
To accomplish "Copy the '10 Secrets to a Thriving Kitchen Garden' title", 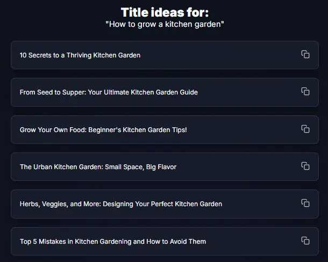I will [x=305, y=54].
